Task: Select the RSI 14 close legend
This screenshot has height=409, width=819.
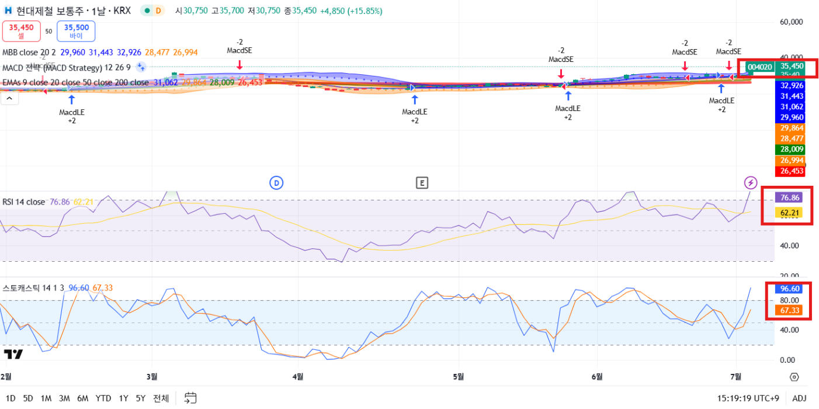Action: tap(23, 202)
